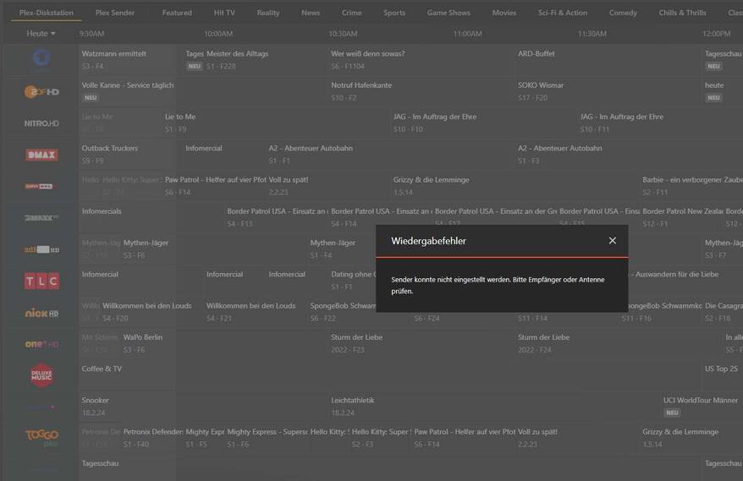
Task: Open the Heute date dropdown
Action: pos(41,34)
